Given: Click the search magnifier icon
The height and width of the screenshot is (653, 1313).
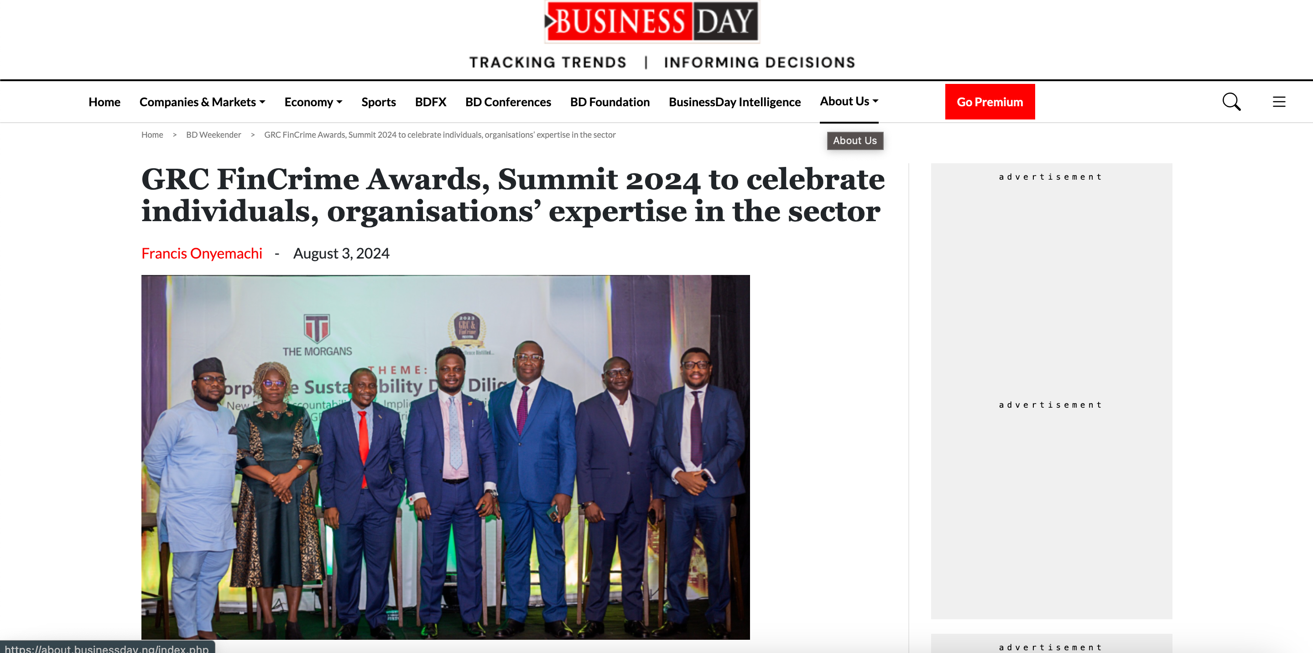Looking at the screenshot, I should coord(1231,102).
